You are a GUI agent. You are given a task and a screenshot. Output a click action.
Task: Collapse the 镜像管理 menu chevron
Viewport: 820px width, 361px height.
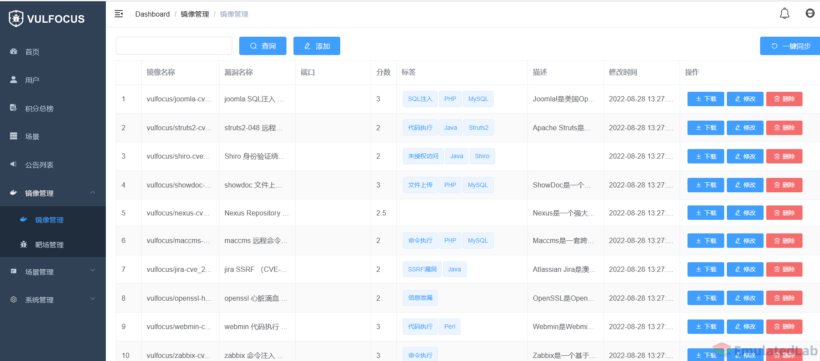[93, 193]
